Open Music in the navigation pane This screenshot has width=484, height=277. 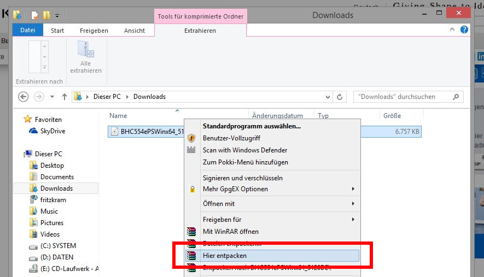[x=49, y=211]
